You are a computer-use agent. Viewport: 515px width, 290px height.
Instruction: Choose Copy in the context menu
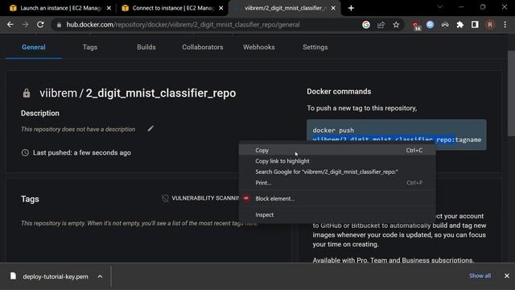337,151
